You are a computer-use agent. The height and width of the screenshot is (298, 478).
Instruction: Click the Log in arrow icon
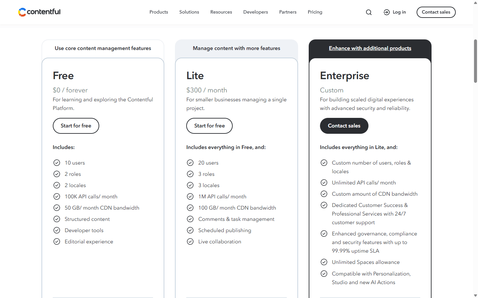pos(386,12)
